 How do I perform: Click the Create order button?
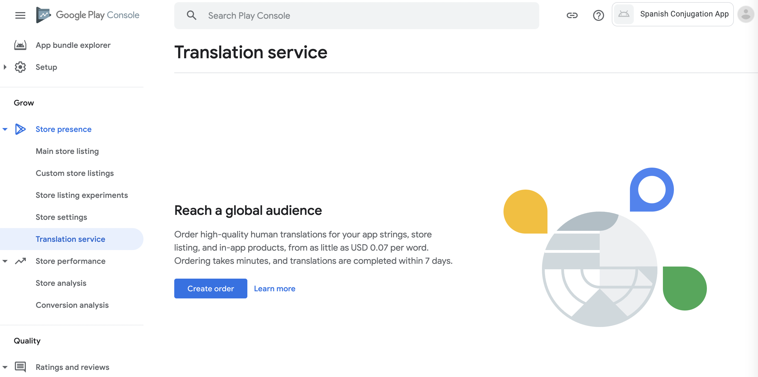point(211,289)
